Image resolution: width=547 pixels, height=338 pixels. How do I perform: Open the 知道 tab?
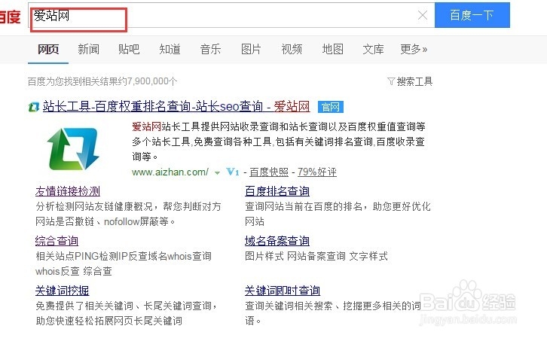pyautogui.click(x=170, y=49)
